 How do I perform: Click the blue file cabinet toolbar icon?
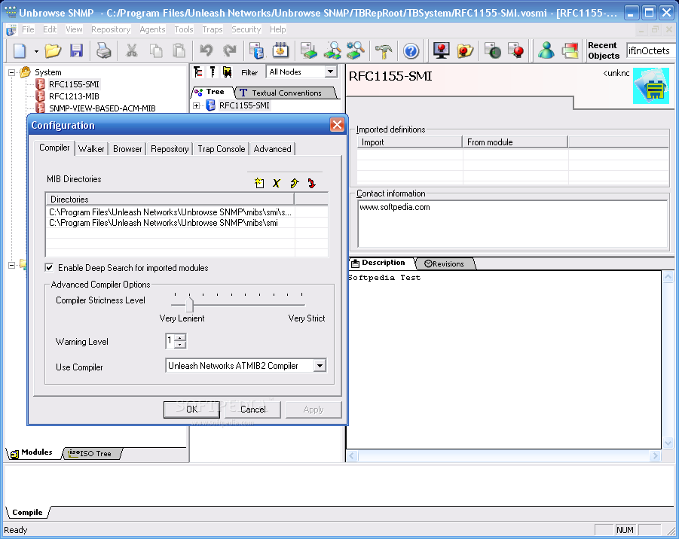257,50
